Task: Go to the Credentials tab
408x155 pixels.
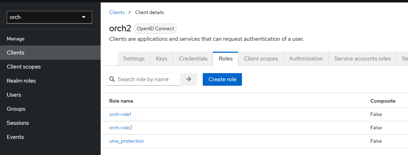Action: 193,59
